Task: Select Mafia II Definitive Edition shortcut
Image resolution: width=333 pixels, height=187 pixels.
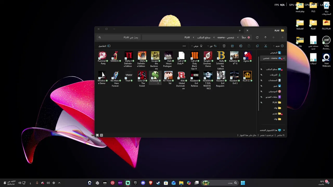Action: (129, 59)
